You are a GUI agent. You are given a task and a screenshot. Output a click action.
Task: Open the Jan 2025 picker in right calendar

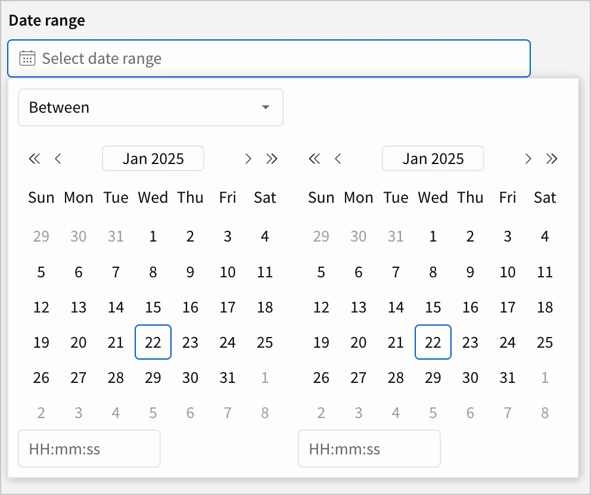point(433,159)
